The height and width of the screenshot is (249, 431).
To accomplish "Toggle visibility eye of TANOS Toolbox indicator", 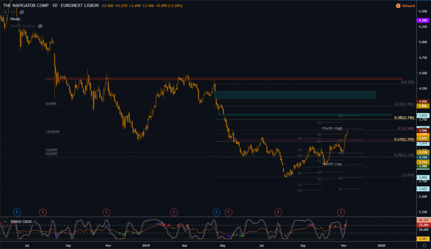I will coord(40,26).
